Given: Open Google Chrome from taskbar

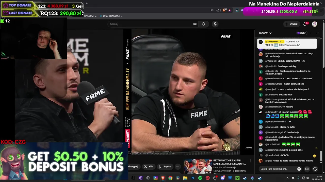Looking at the screenshot, I should (170, 178).
